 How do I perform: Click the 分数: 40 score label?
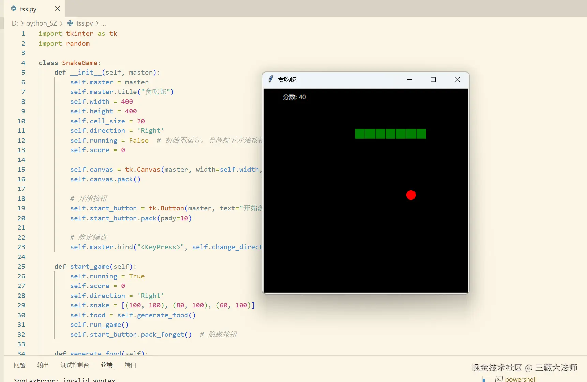(x=294, y=97)
